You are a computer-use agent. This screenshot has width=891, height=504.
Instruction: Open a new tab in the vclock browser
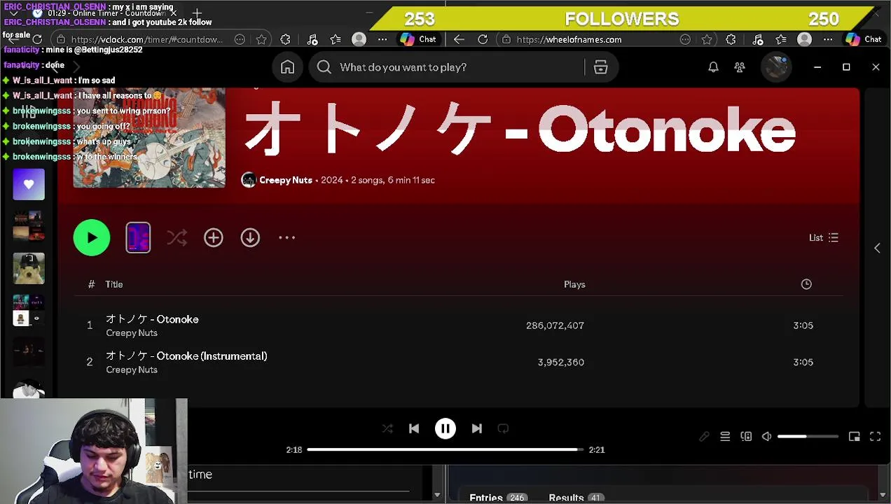[x=197, y=13]
